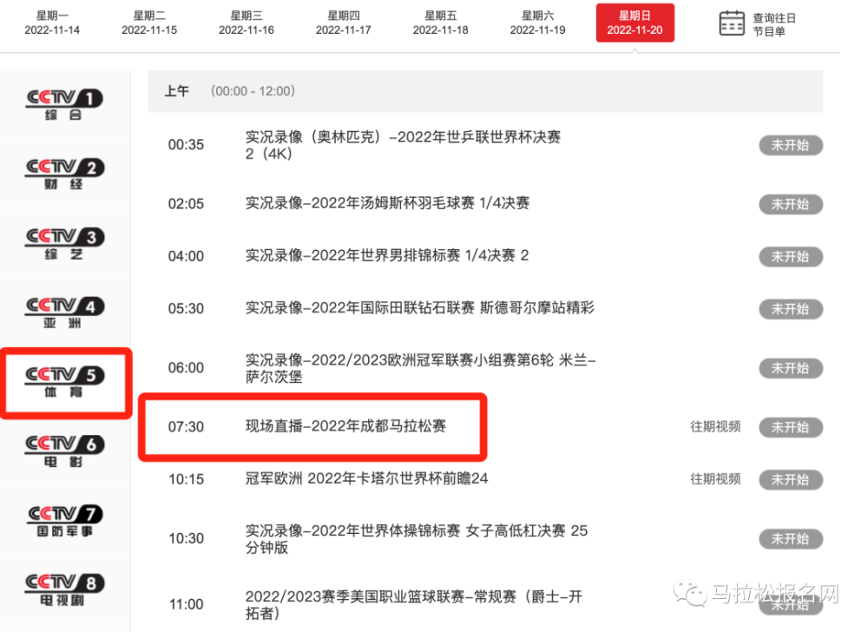Open the calendar icon for past schedules
This screenshot has height=632, width=868.
pos(731,23)
